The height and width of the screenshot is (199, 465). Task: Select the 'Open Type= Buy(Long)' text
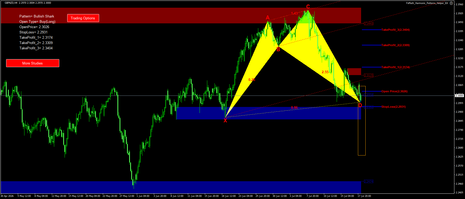37,21
